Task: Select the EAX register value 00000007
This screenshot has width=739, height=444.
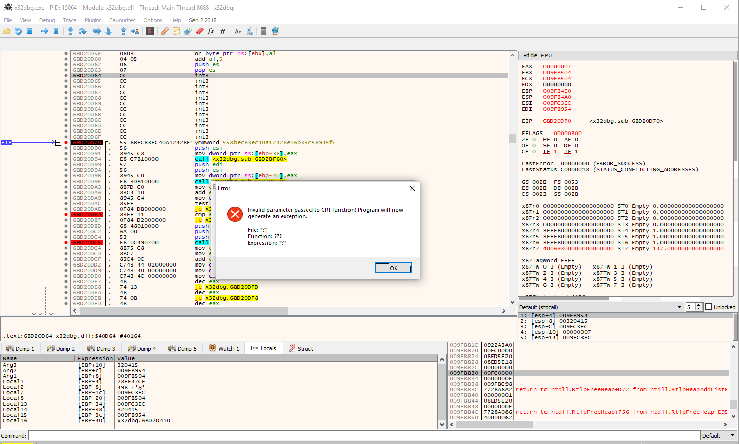Action: pos(557,66)
